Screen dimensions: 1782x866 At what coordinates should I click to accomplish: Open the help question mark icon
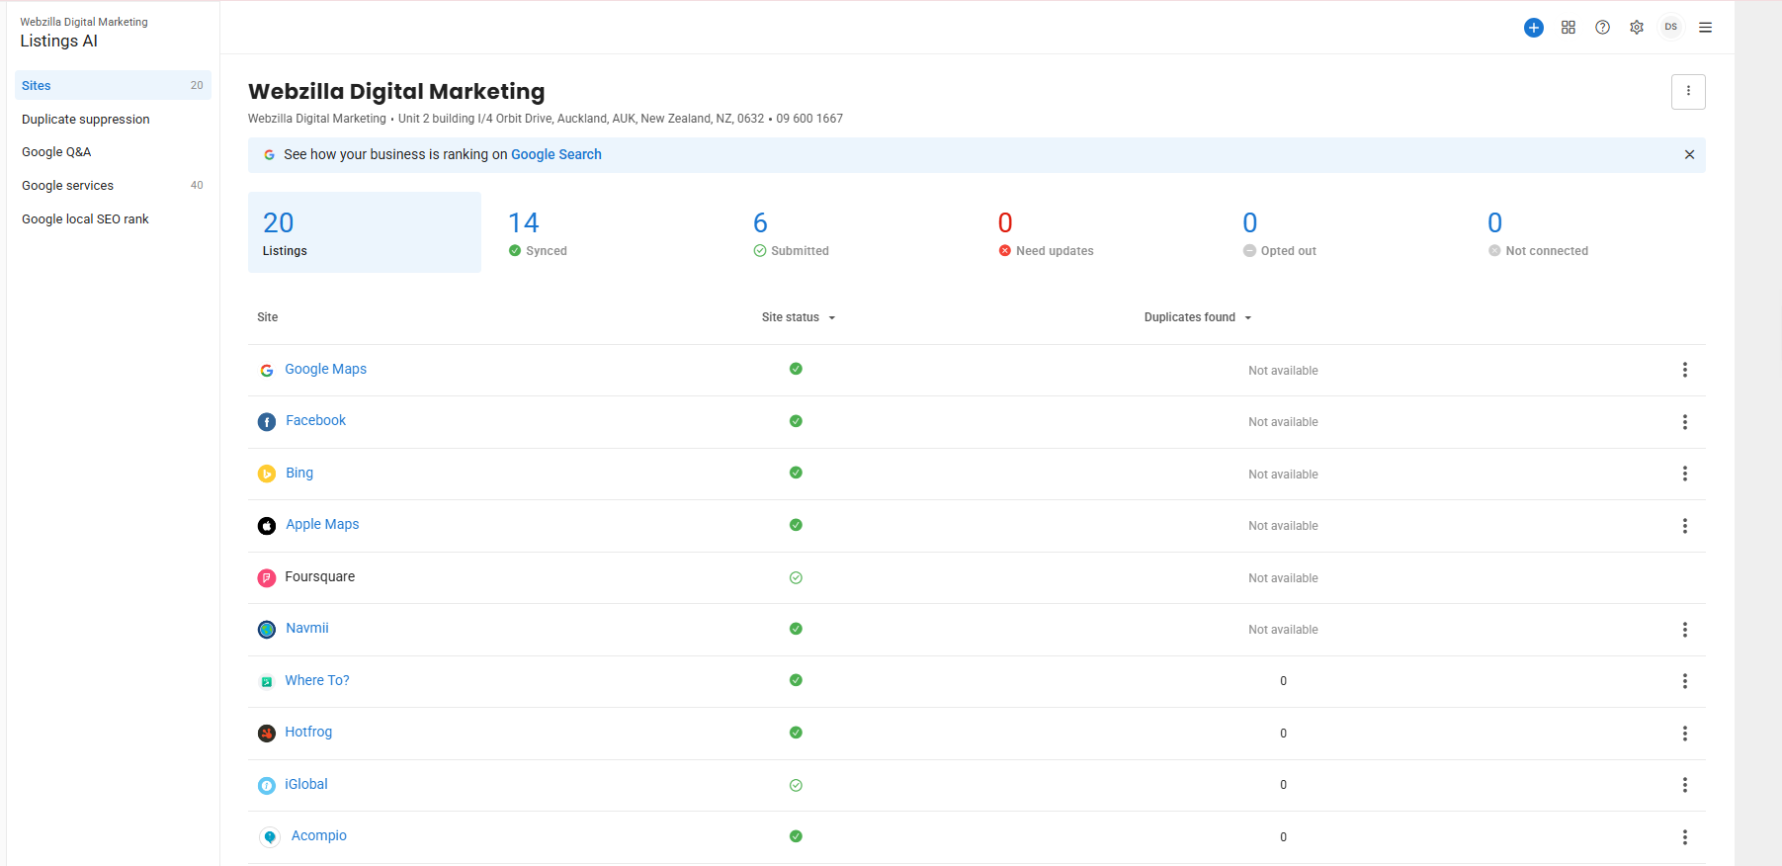pyautogui.click(x=1602, y=28)
